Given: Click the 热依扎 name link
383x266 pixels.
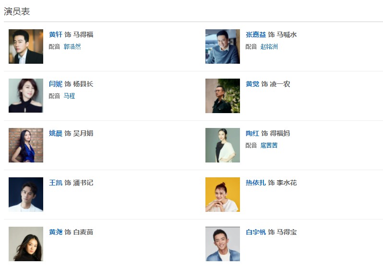Looking at the screenshot, I should click(256, 183).
